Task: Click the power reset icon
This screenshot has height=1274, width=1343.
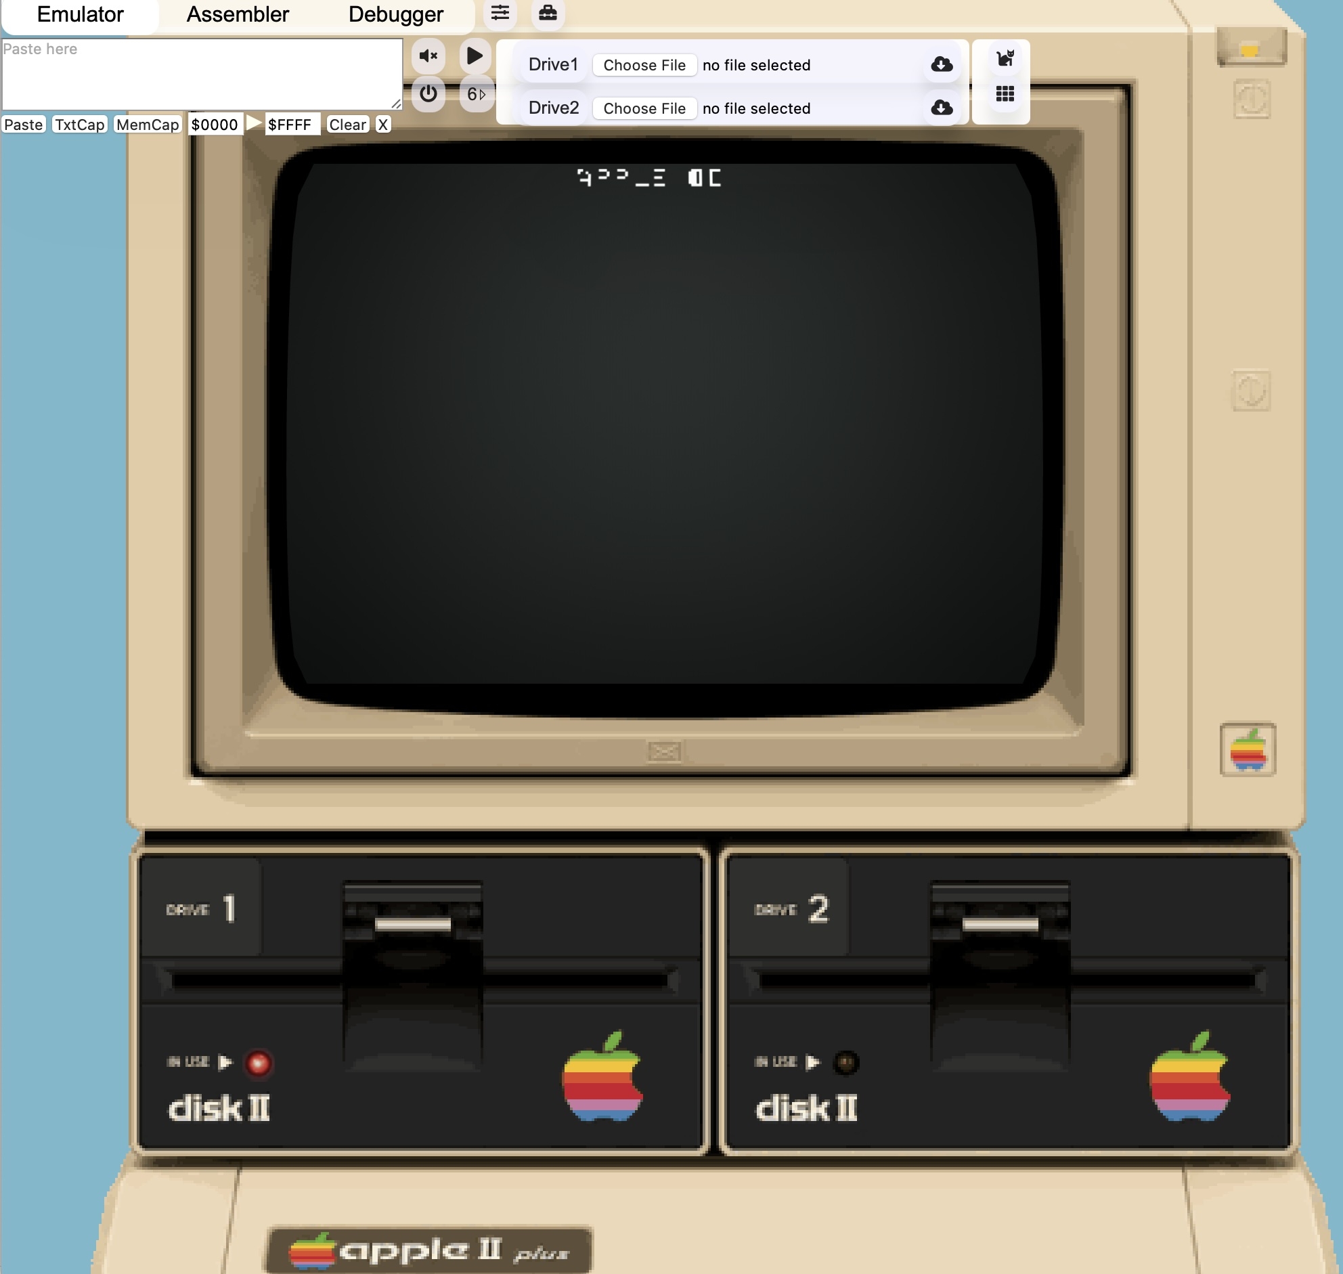Action: [428, 93]
